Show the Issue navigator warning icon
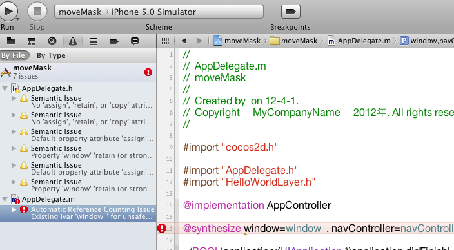 coord(73,41)
